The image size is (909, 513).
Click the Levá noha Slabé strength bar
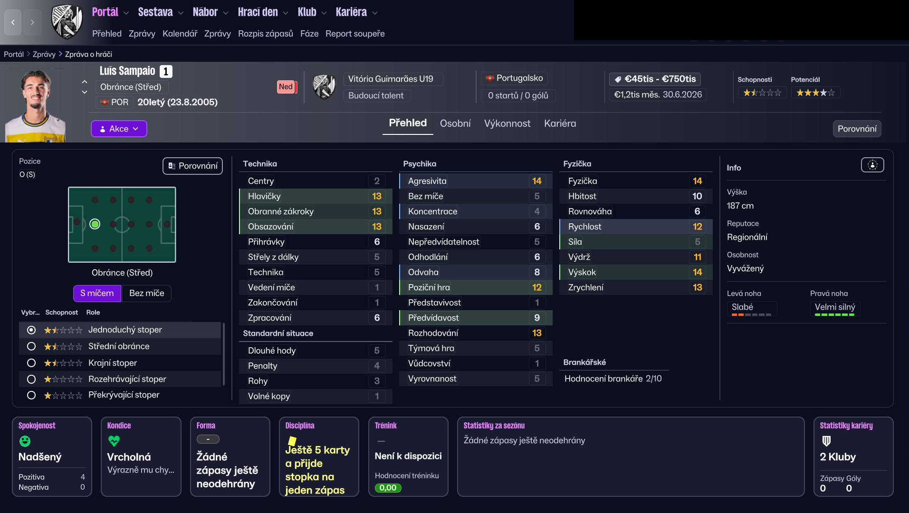pos(751,315)
